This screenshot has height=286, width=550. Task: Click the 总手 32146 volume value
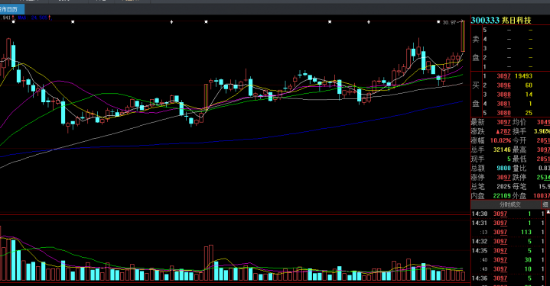pyautogui.click(x=502, y=149)
